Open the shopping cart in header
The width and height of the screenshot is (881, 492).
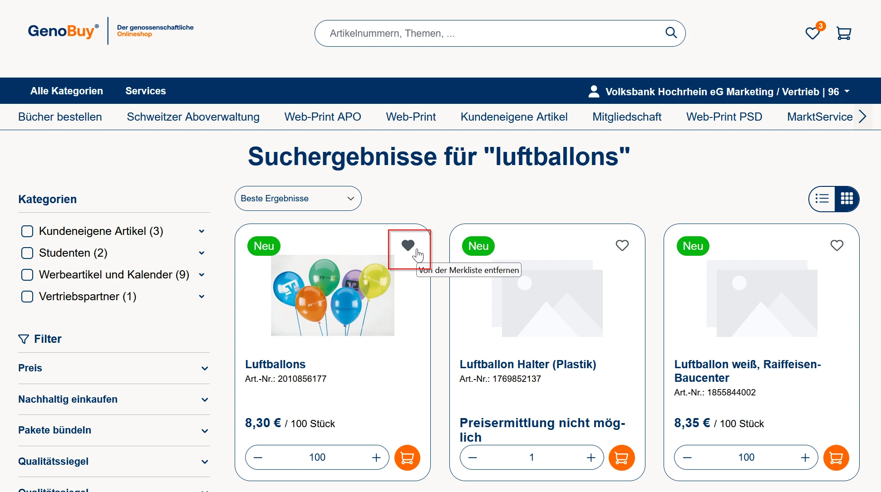[x=843, y=33]
